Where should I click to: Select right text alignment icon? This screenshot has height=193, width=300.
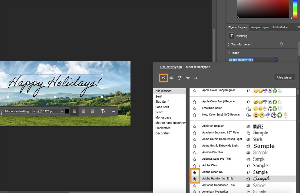click(93, 111)
